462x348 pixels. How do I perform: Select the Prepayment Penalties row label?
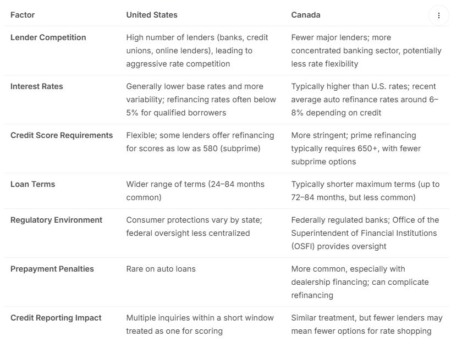pyautogui.click(x=52, y=269)
